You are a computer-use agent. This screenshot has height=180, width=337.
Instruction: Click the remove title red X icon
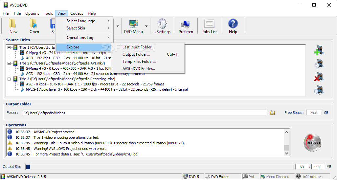(319, 77)
